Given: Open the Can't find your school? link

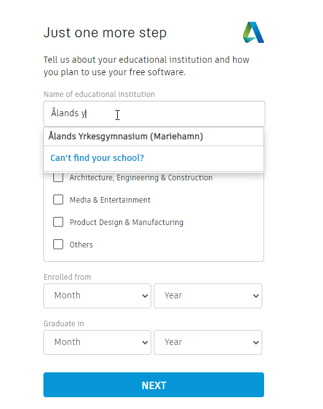Looking at the screenshot, I should [x=97, y=158].
